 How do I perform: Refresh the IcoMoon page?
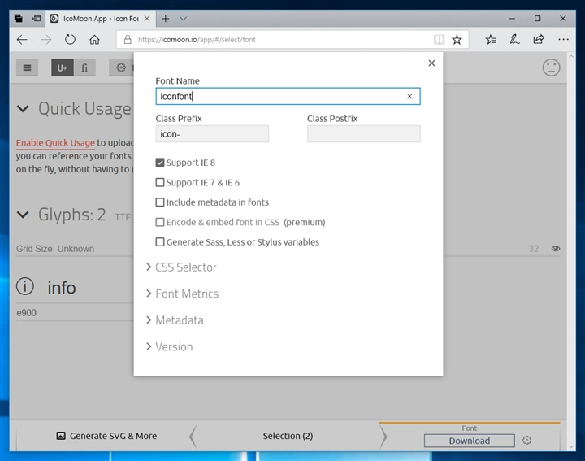tap(70, 40)
